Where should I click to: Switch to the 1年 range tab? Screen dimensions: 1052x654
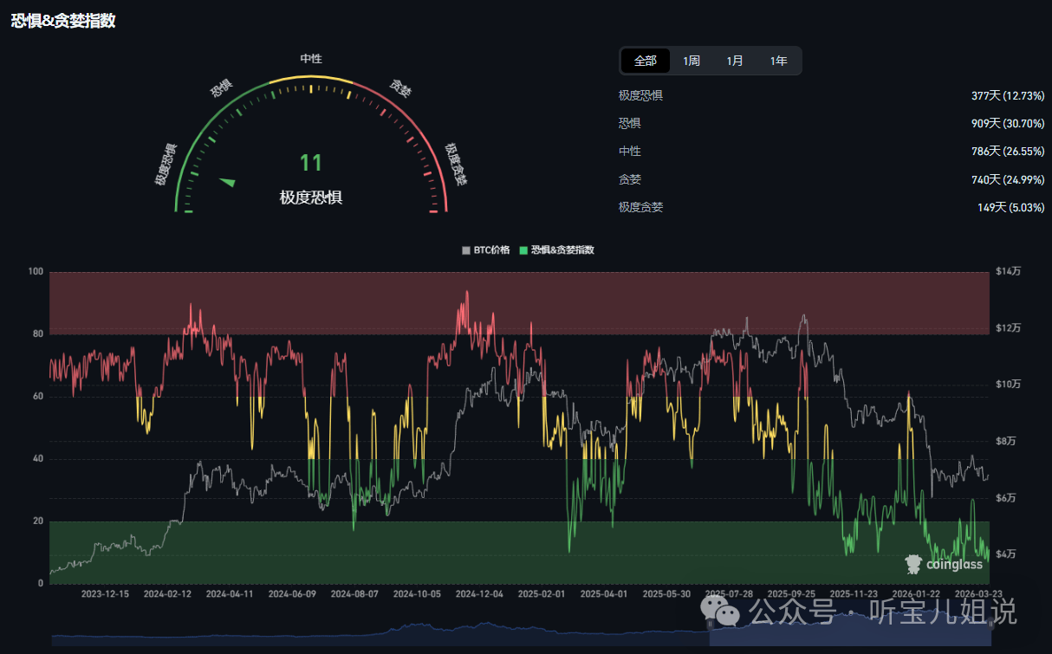click(x=779, y=61)
